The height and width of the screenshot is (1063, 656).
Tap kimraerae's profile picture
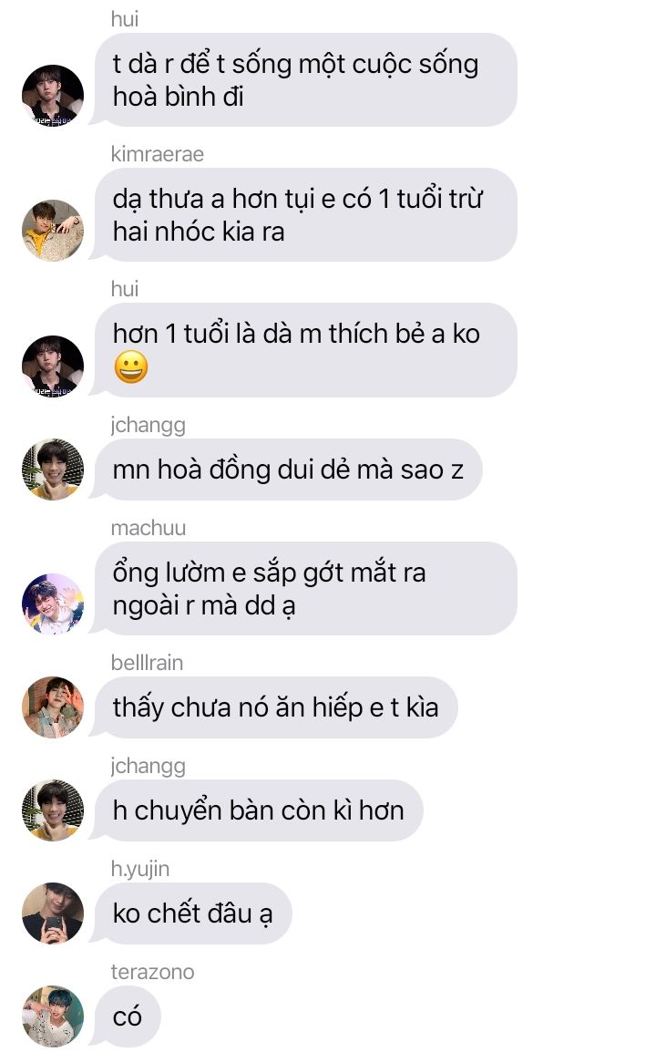tap(53, 231)
